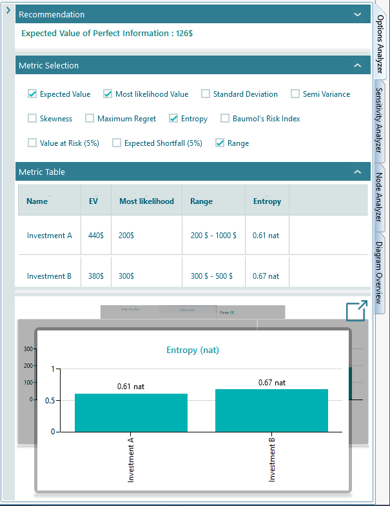Expand the Recommendation section chevron
The width and height of the screenshot is (390, 506).
358,14
